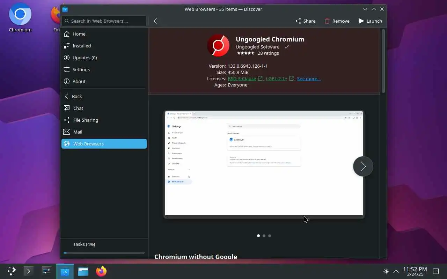
Task: Open the Chromium desktop shortcut
Action: click(20, 18)
